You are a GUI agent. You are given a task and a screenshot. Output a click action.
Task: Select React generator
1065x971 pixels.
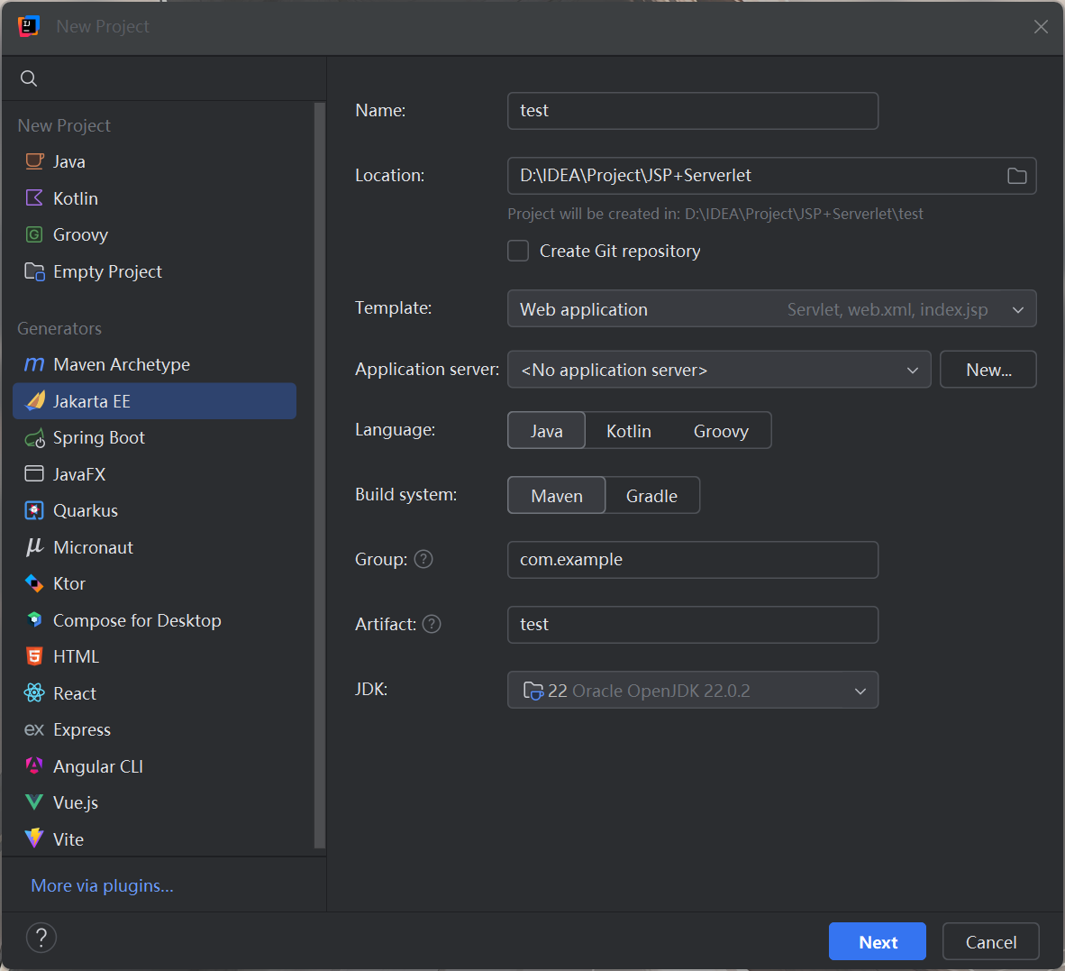[x=154, y=693]
